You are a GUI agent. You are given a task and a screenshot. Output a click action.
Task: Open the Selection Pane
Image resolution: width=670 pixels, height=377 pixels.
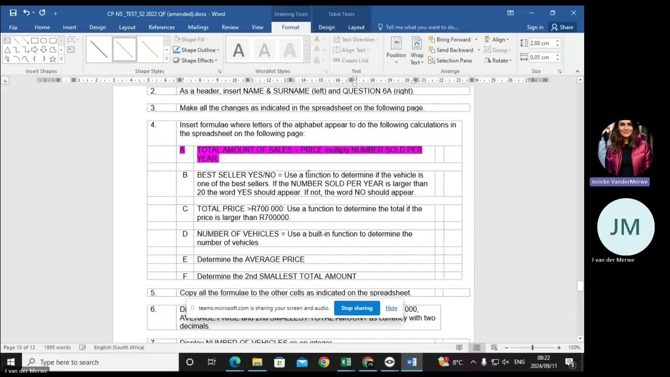click(450, 60)
